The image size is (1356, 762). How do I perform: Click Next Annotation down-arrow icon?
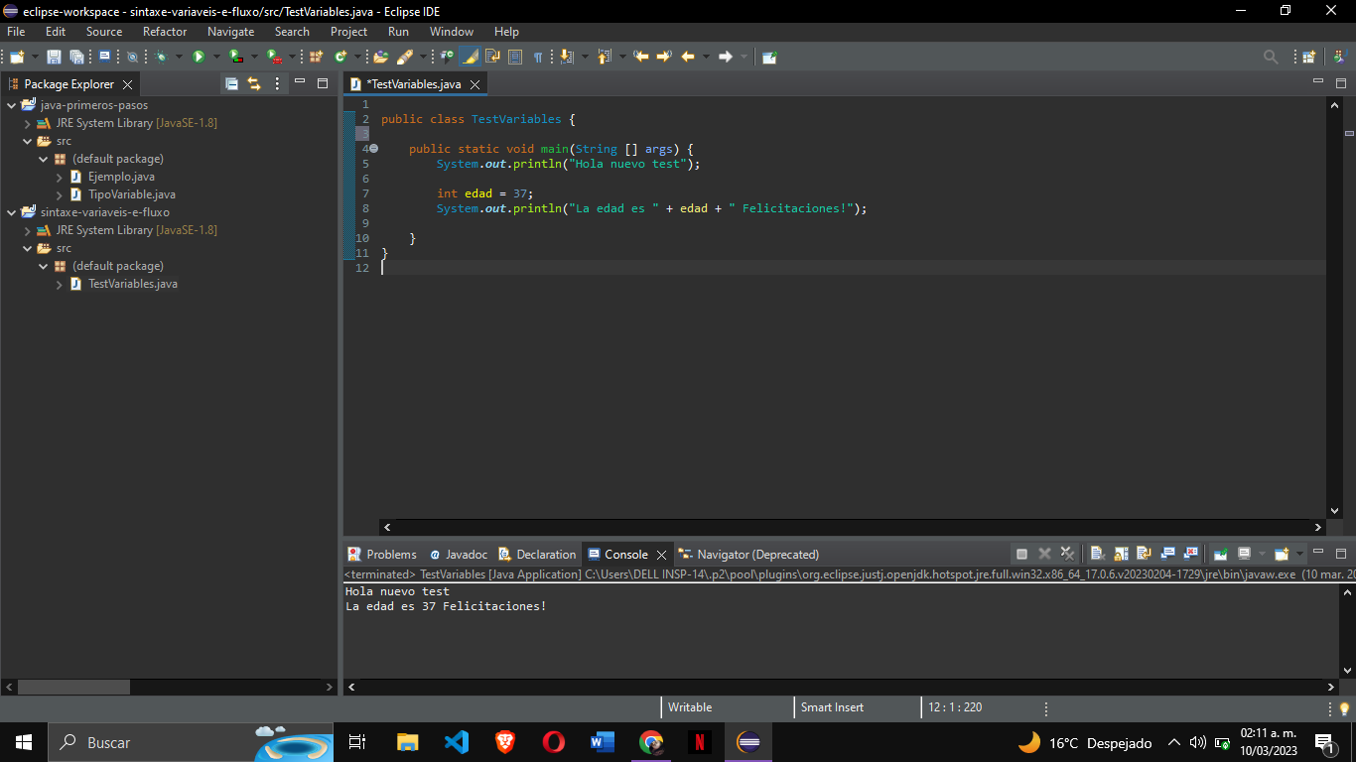567,57
